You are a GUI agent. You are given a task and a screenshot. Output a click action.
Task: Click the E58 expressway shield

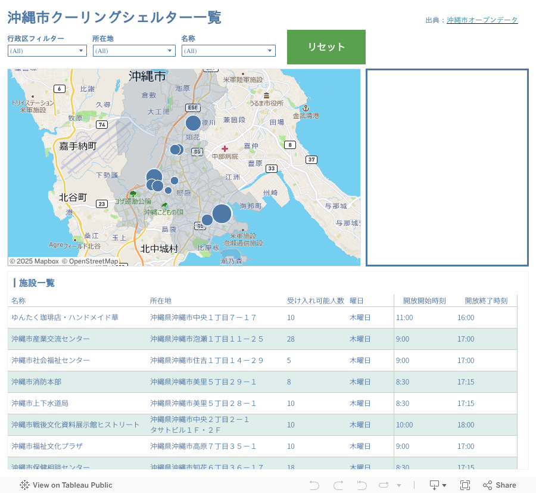[x=193, y=107]
